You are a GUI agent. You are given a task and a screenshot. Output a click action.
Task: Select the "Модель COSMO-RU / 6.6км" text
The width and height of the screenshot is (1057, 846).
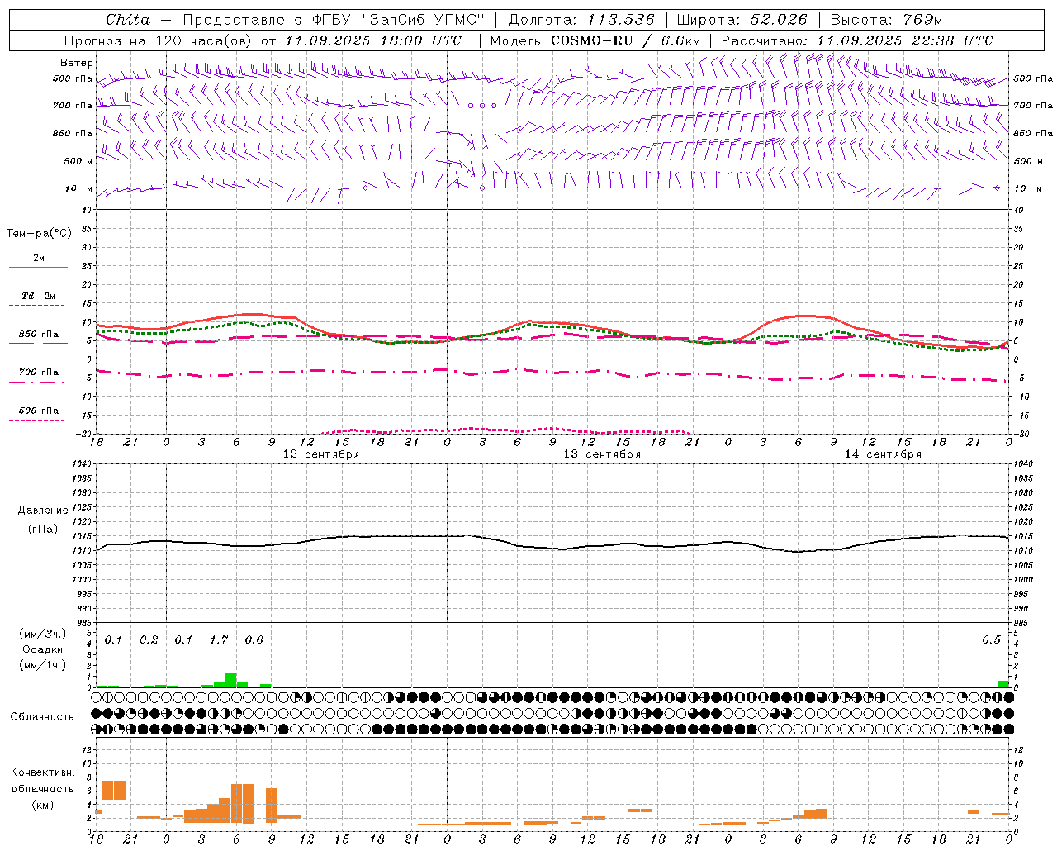tap(595, 40)
